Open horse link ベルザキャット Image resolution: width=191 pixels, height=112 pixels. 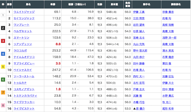coord(23,31)
